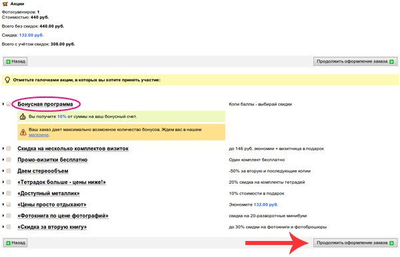
Task: Expand the Даем стереообъем row arrow
Action: (x=3, y=171)
